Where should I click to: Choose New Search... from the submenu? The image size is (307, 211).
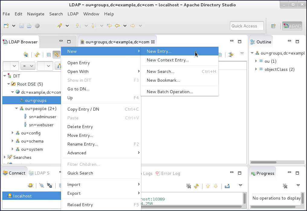click(x=179, y=71)
